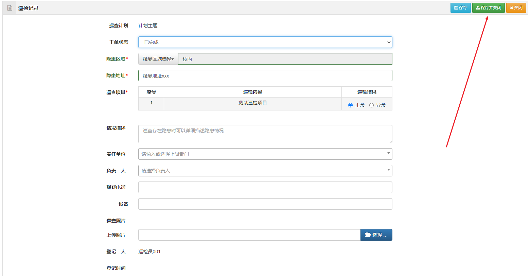The width and height of the screenshot is (530, 276).
Task: Click the 巡检内容 column header
Action: tap(253, 92)
